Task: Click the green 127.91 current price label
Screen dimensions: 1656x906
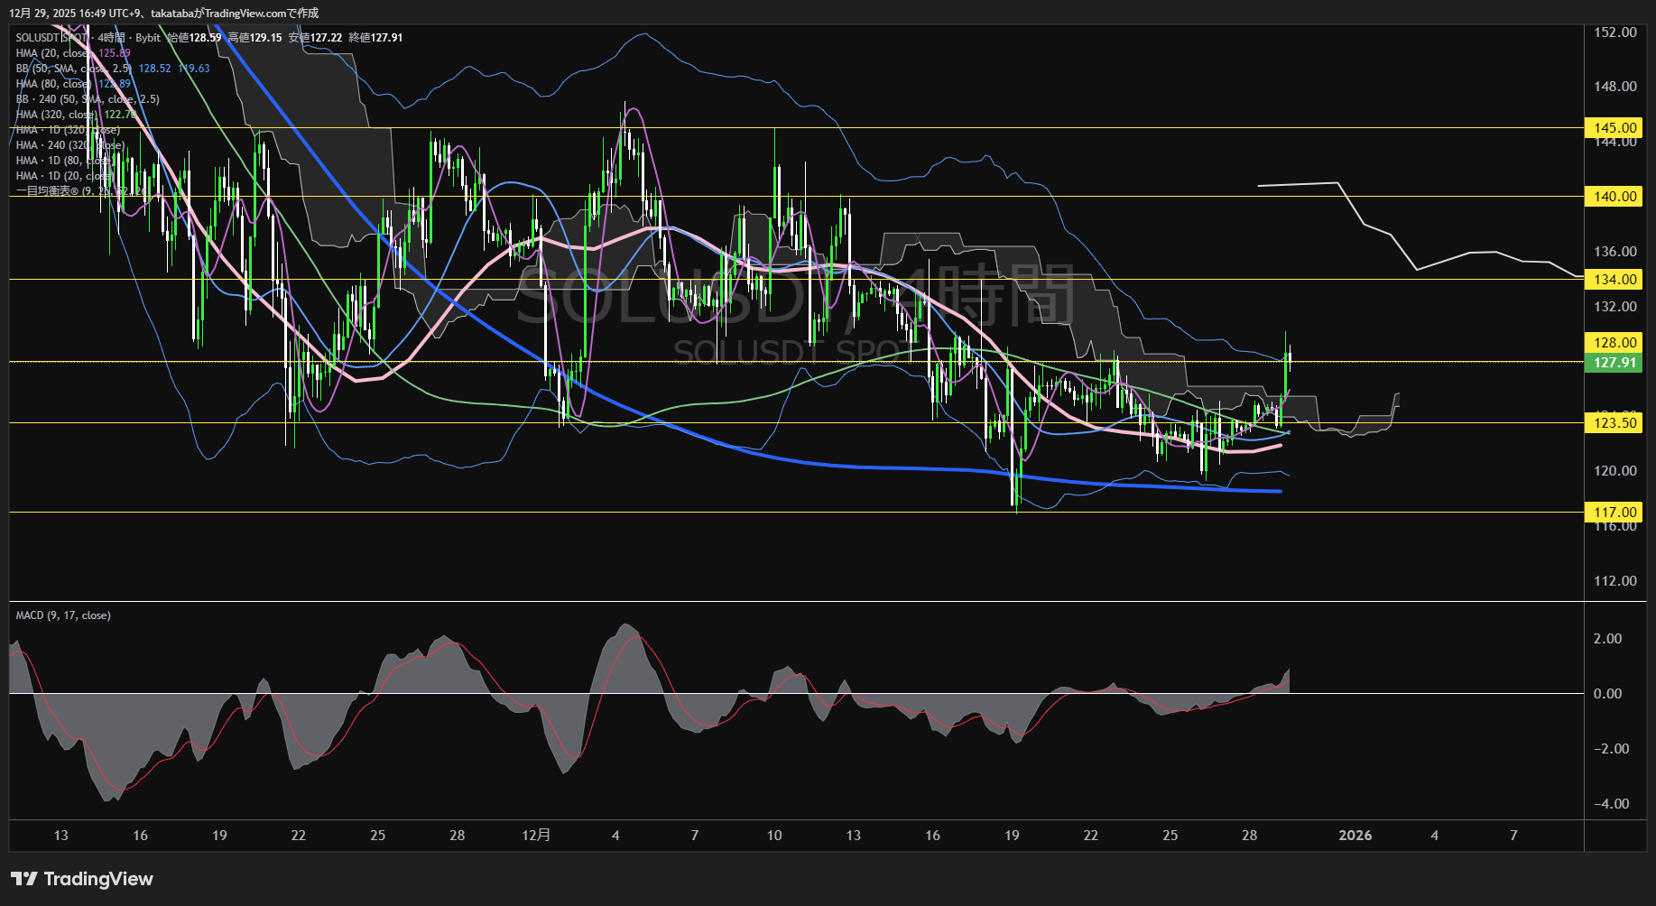Action: pos(1614,363)
